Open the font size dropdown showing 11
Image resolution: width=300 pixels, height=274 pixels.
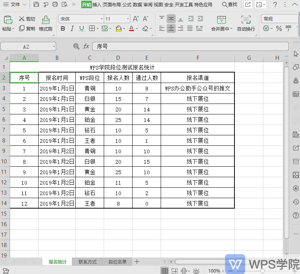(x=128, y=19)
